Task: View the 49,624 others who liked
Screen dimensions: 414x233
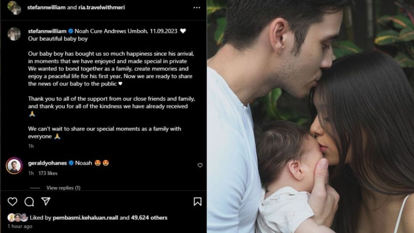Action: click(149, 218)
